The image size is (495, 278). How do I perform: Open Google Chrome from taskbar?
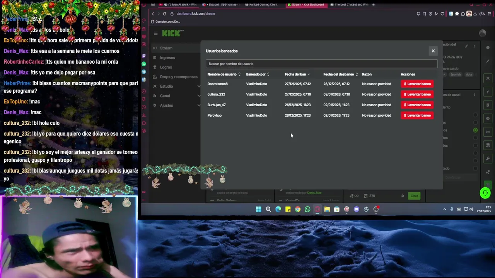coord(298,209)
